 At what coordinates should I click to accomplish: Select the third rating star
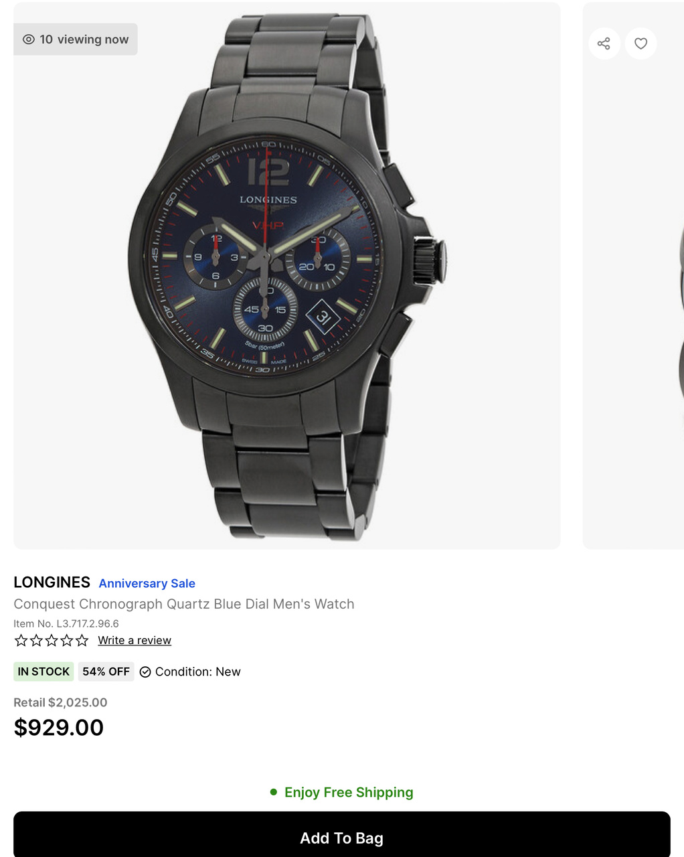coord(52,641)
